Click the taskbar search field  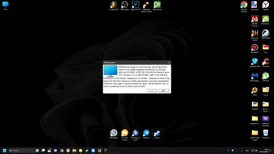click(24, 151)
